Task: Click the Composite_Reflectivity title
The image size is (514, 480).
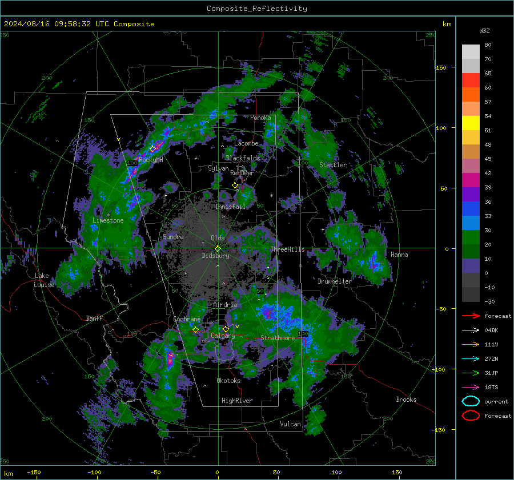Action: [257, 9]
